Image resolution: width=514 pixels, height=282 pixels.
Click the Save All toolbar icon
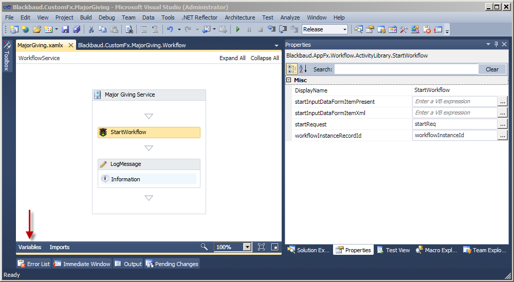[77, 30]
